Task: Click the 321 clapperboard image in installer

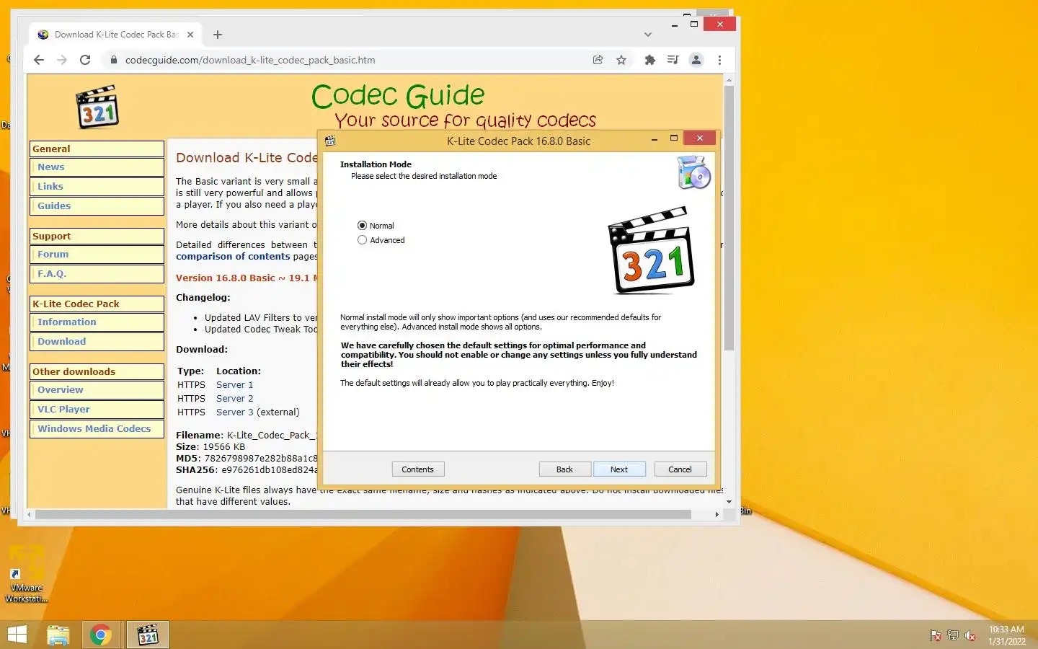Action: pos(652,251)
